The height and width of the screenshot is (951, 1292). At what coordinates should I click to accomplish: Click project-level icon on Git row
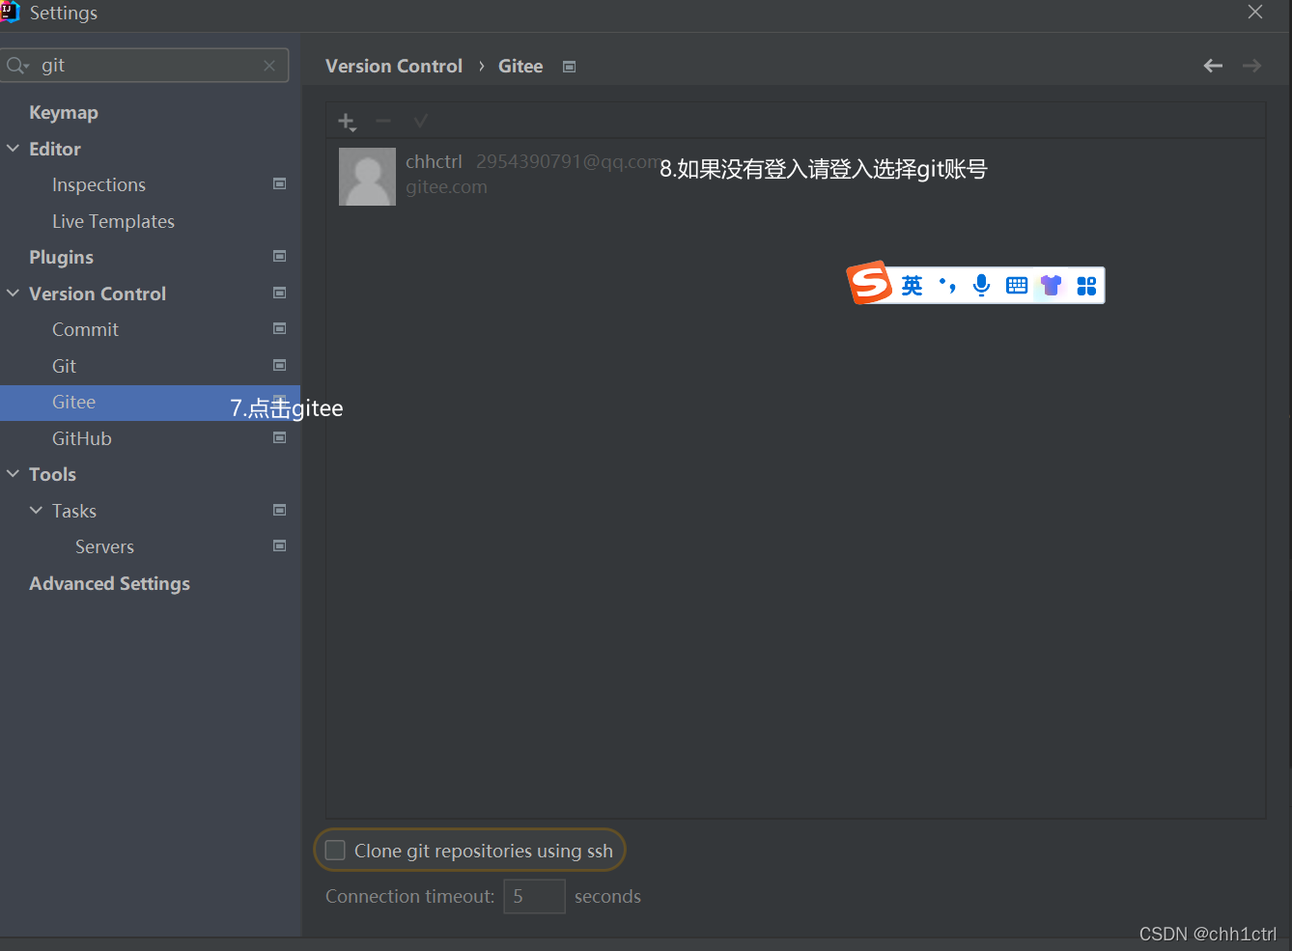coord(280,365)
